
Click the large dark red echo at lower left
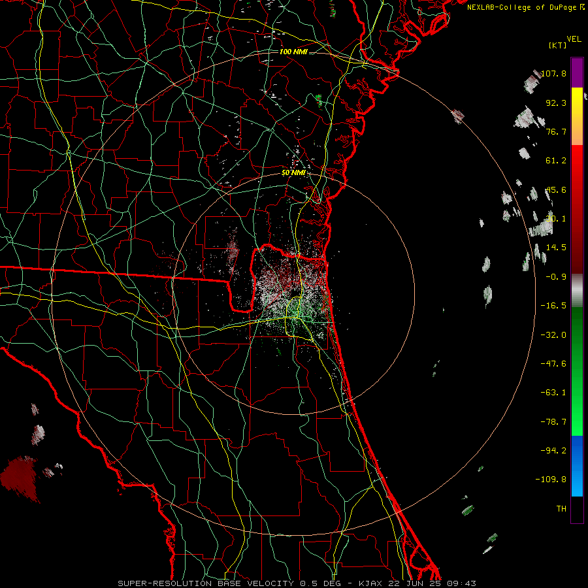21,479
